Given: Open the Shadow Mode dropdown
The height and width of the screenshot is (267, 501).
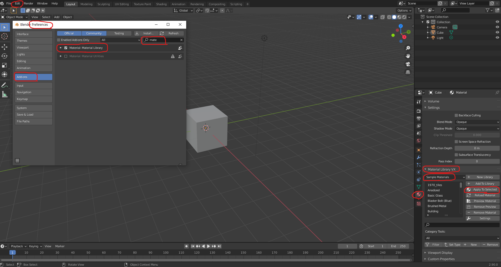Looking at the screenshot, I should point(477,129).
